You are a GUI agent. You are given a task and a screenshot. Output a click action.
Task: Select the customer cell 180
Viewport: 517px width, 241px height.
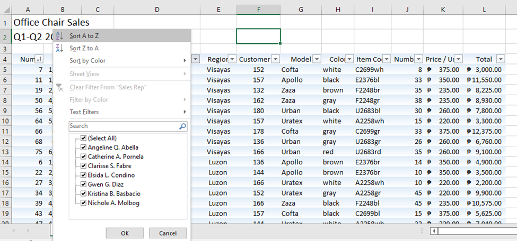(x=259, y=111)
